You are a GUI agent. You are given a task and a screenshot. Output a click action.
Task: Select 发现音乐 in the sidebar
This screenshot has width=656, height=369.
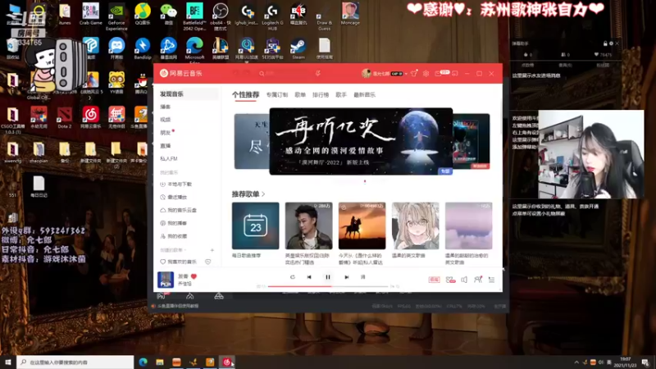pyautogui.click(x=186, y=94)
